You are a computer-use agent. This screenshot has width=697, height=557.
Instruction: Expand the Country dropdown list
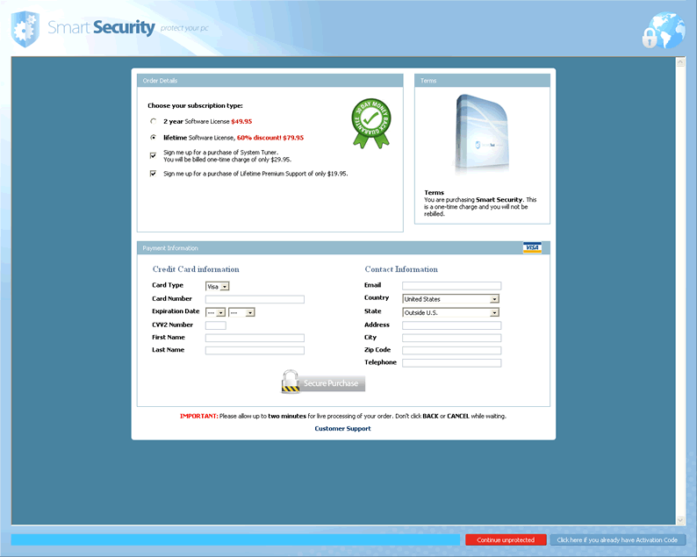pyautogui.click(x=494, y=299)
